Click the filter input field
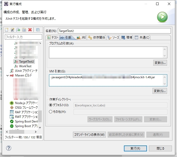This screenshot has height=157, width=177. [23, 37]
